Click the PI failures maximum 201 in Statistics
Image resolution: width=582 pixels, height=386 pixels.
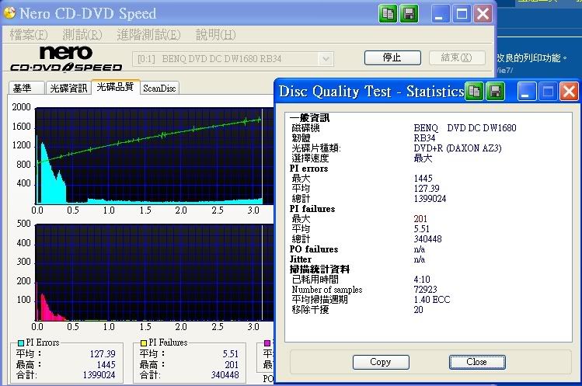coord(420,219)
